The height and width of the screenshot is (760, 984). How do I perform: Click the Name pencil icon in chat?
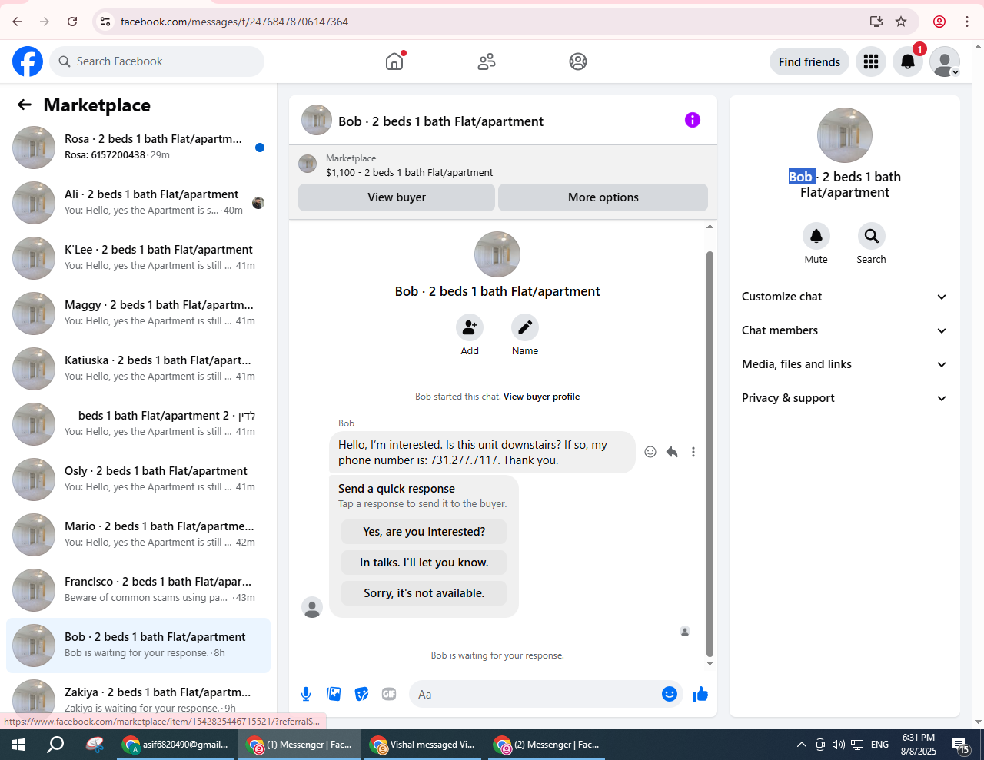click(x=525, y=328)
